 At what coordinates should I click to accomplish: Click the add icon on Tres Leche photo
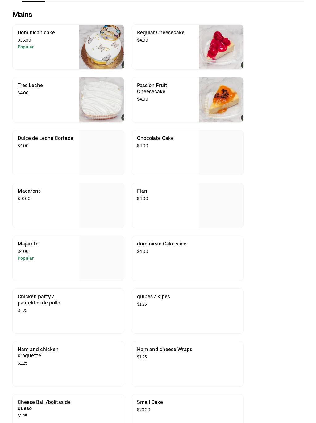click(123, 118)
